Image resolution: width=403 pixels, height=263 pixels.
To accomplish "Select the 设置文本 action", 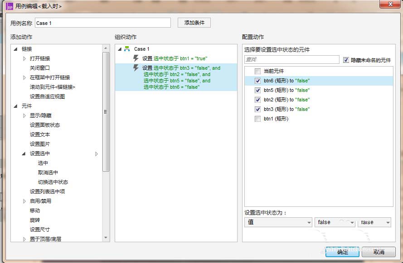I will pyautogui.click(x=39, y=134).
